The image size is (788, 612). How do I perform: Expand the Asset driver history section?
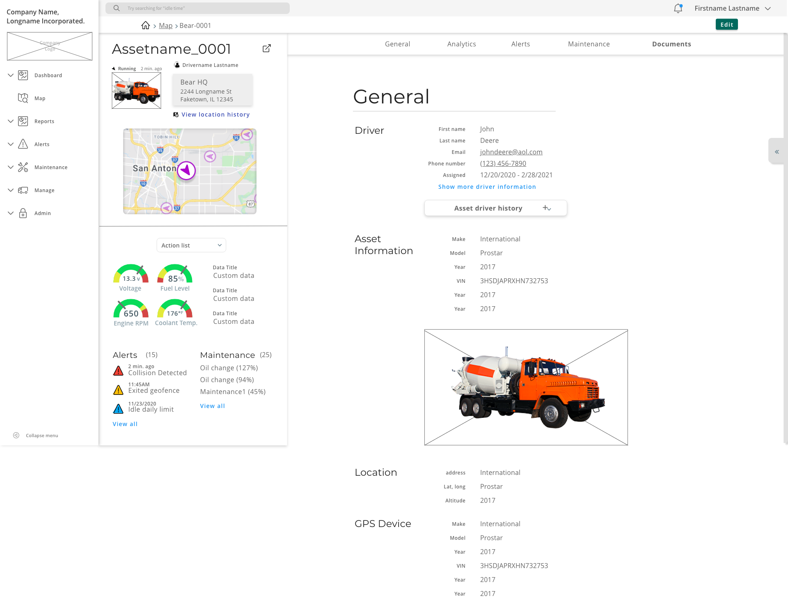click(x=495, y=208)
